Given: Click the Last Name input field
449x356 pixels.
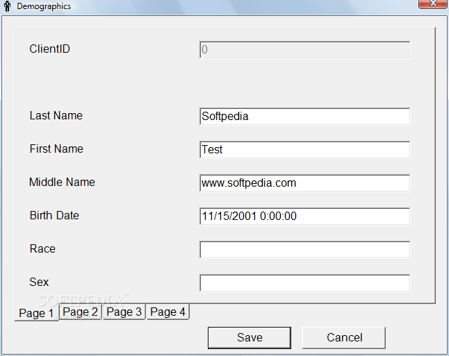Looking at the screenshot, I should [304, 117].
